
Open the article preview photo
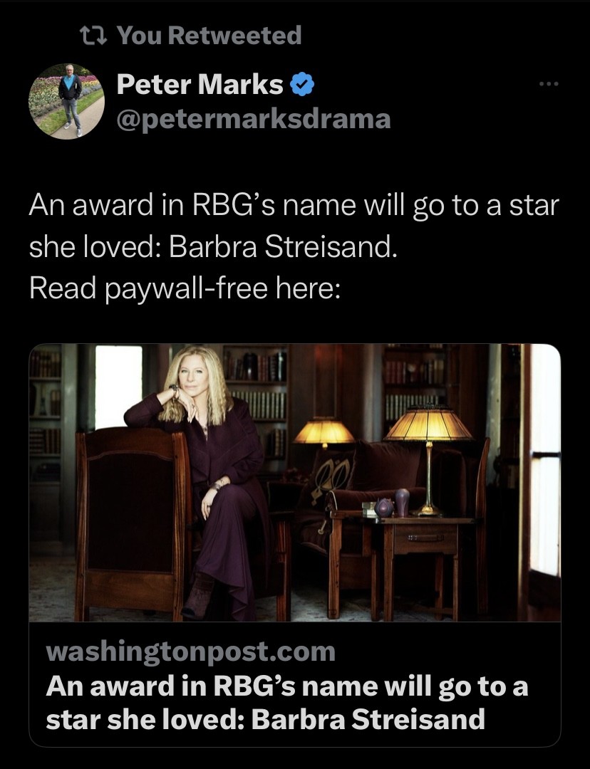pos(294,483)
